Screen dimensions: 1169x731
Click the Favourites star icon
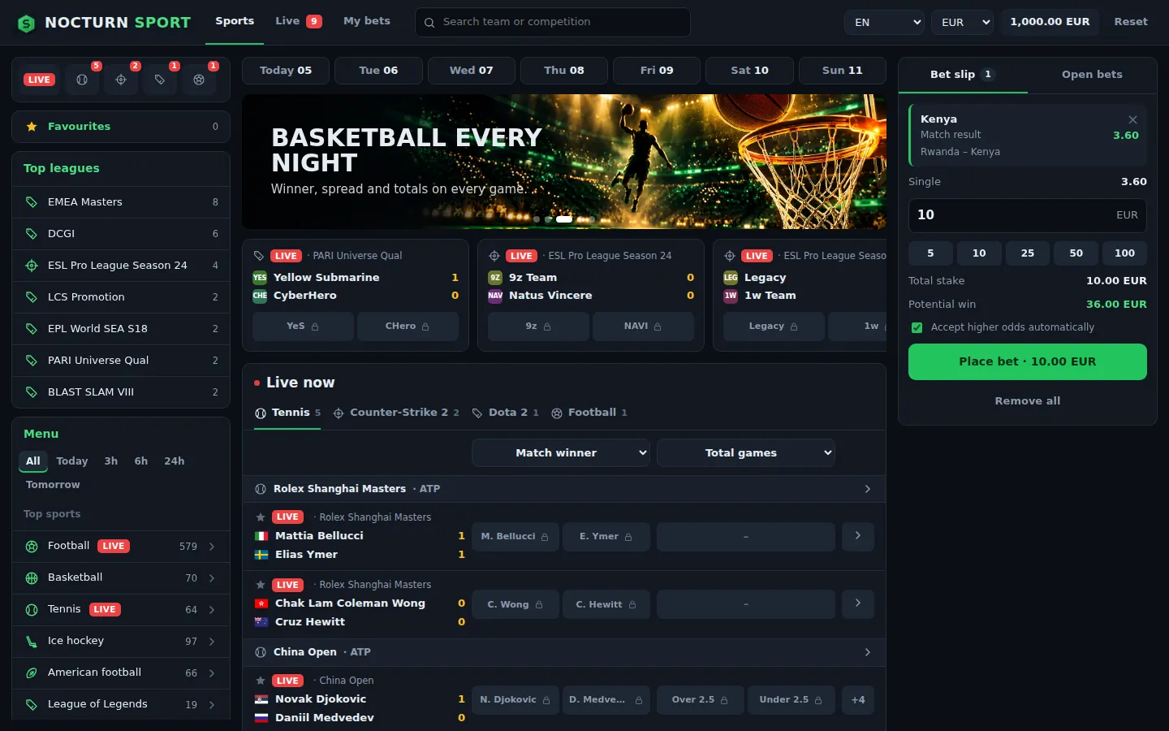[x=32, y=127]
